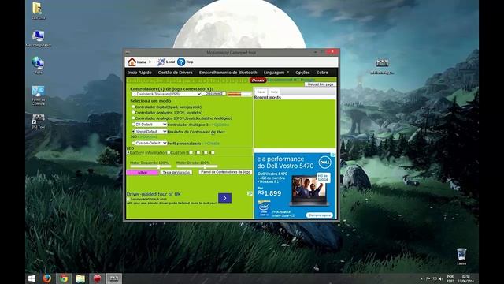Screen dimensions: 504x284
Task: Open Painel de Controladores de Jogo
Action: pos(225,172)
